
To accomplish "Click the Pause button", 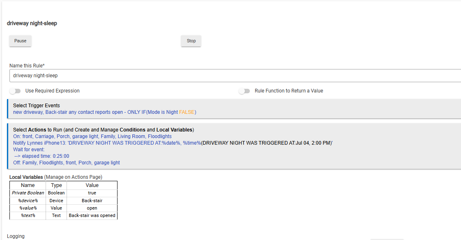I will pyautogui.click(x=20, y=41).
